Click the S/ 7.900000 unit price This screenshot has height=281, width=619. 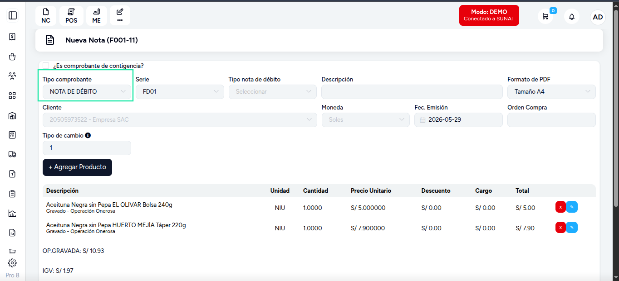368,228
